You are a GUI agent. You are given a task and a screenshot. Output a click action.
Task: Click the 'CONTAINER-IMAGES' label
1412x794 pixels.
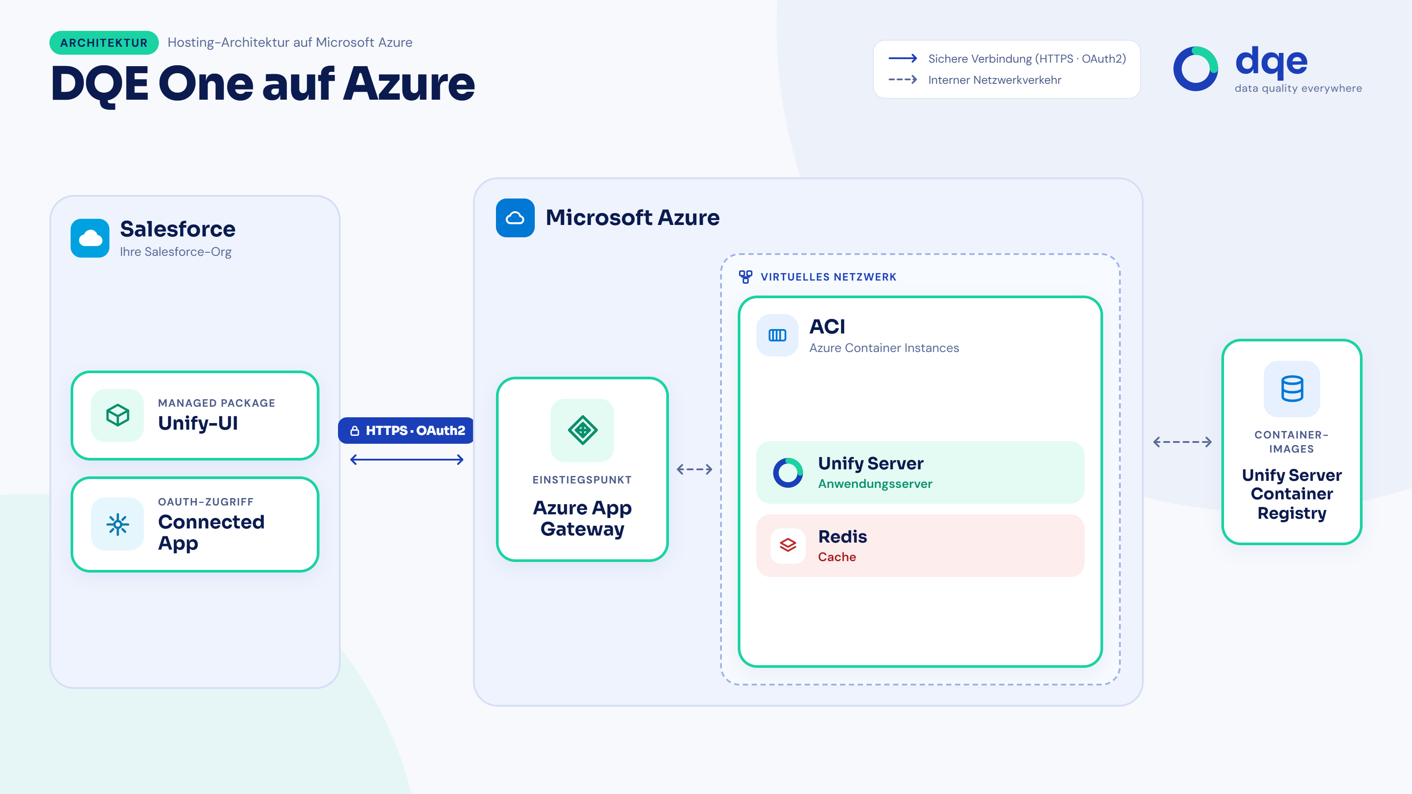[x=1292, y=442]
